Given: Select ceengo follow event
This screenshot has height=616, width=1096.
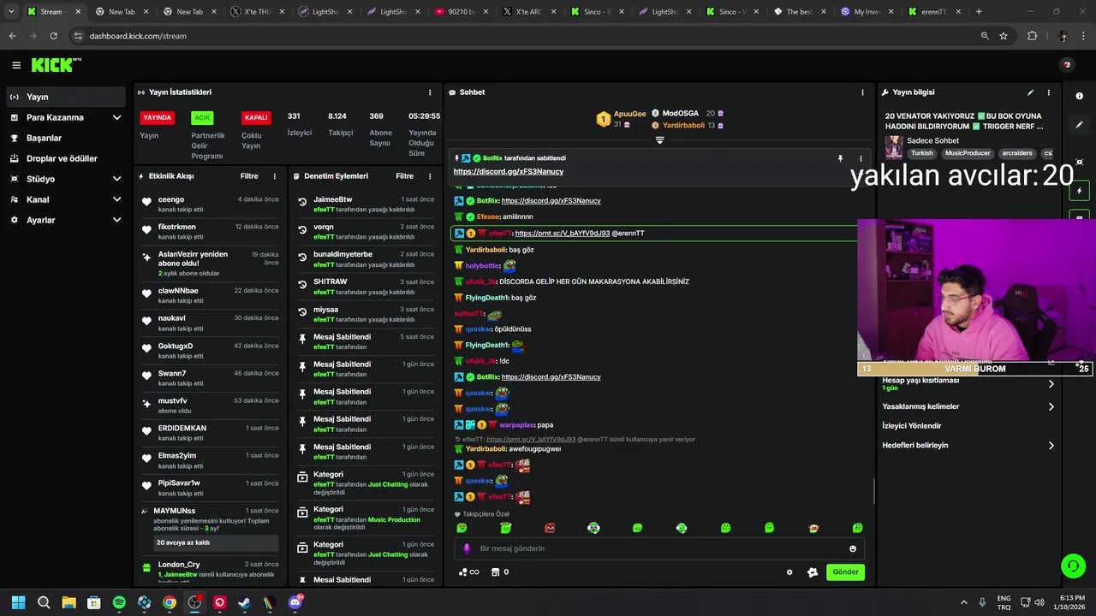Looking at the screenshot, I should pyautogui.click(x=210, y=204).
